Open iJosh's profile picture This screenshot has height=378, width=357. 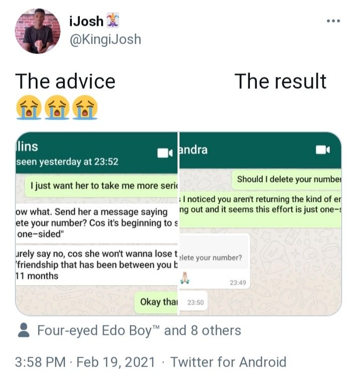(x=38, y=31)
